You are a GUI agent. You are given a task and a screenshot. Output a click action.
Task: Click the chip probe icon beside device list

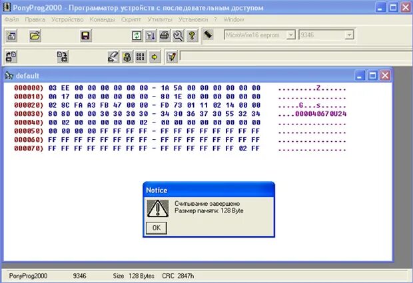pos(208,35)
